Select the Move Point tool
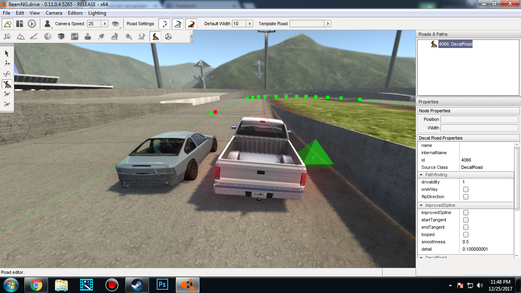 [7, 63]
